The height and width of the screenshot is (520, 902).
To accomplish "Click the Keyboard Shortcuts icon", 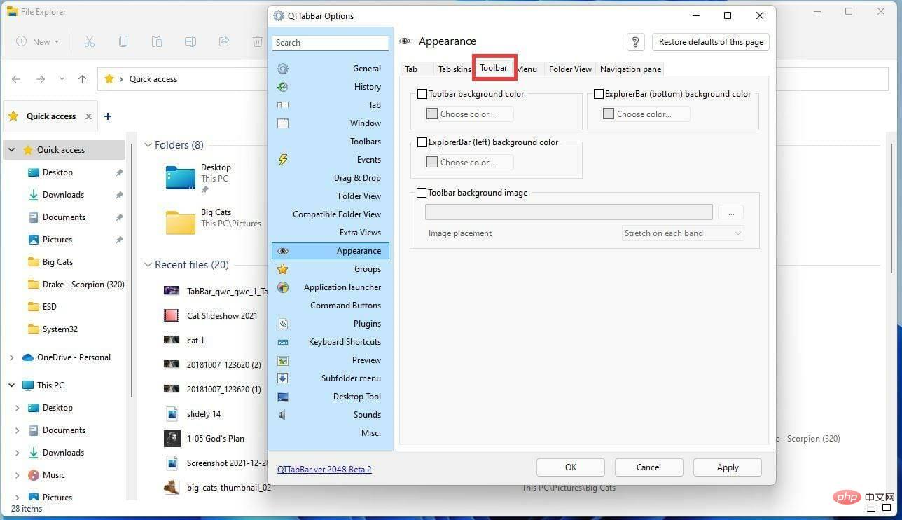I will (283, 342).
